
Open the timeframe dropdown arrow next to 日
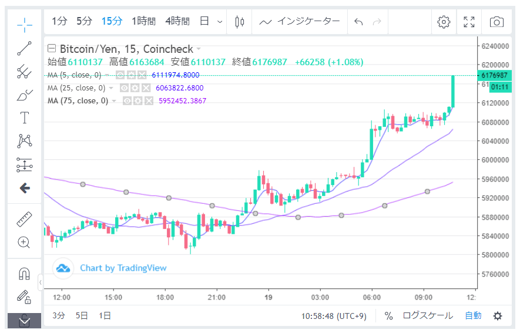point(220,22)
